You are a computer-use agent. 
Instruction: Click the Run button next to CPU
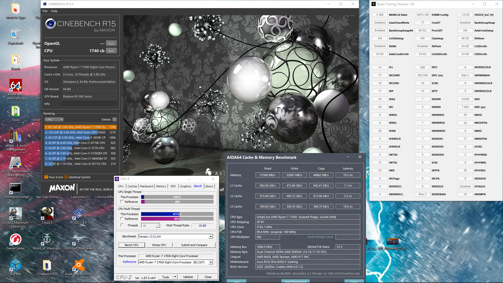111,51
